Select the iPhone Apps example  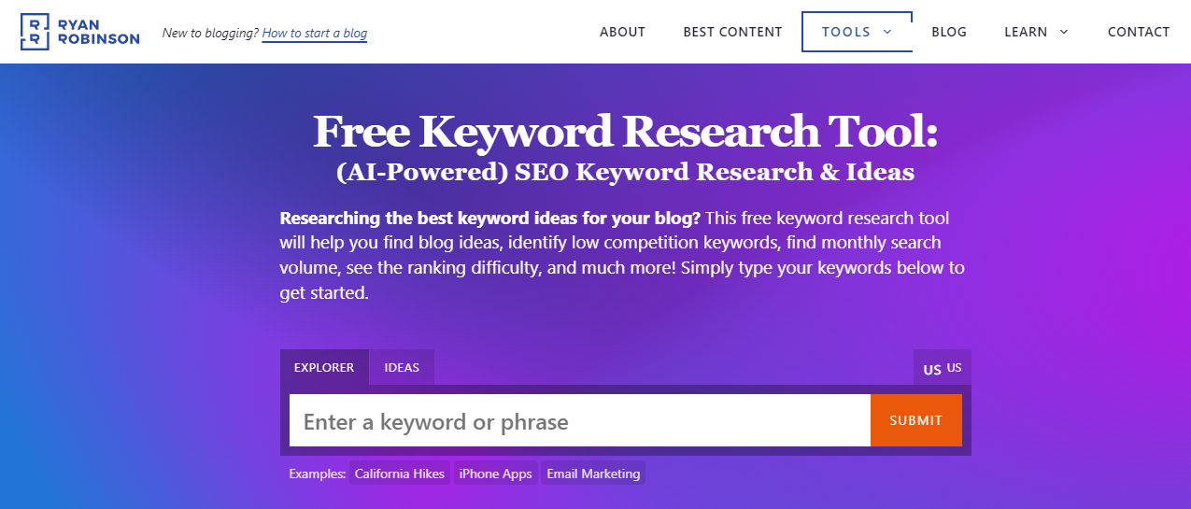tap(495, 474)
